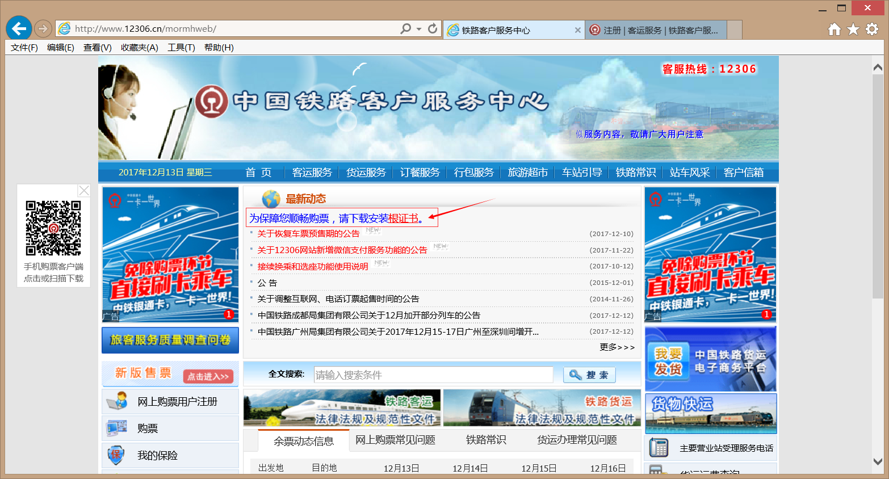Click the China Railway logo in the banner
This screenshot has height=479, width=889.
[212, 102]
